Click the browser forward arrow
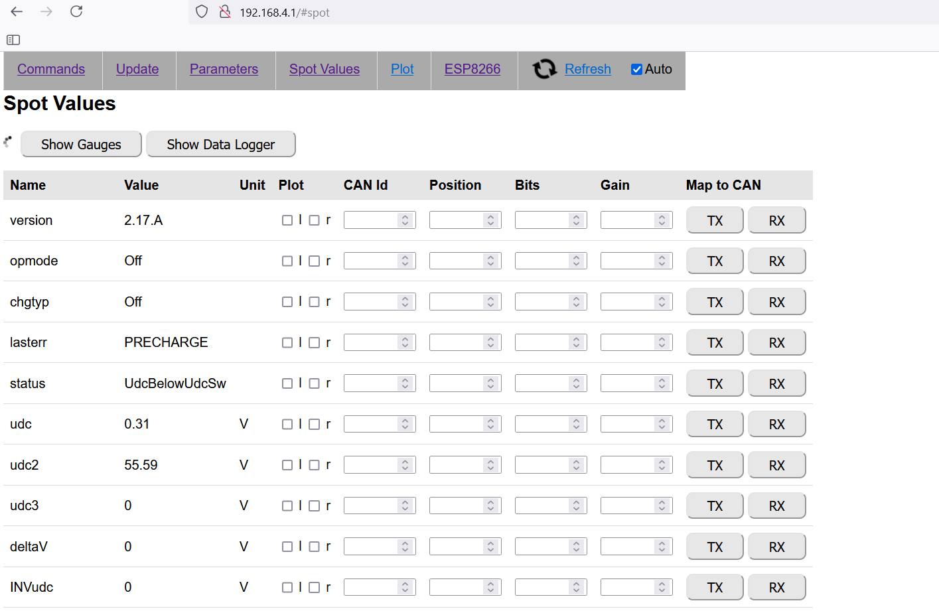The width and height of the screenshot is (939, 611). coord(46,11)
